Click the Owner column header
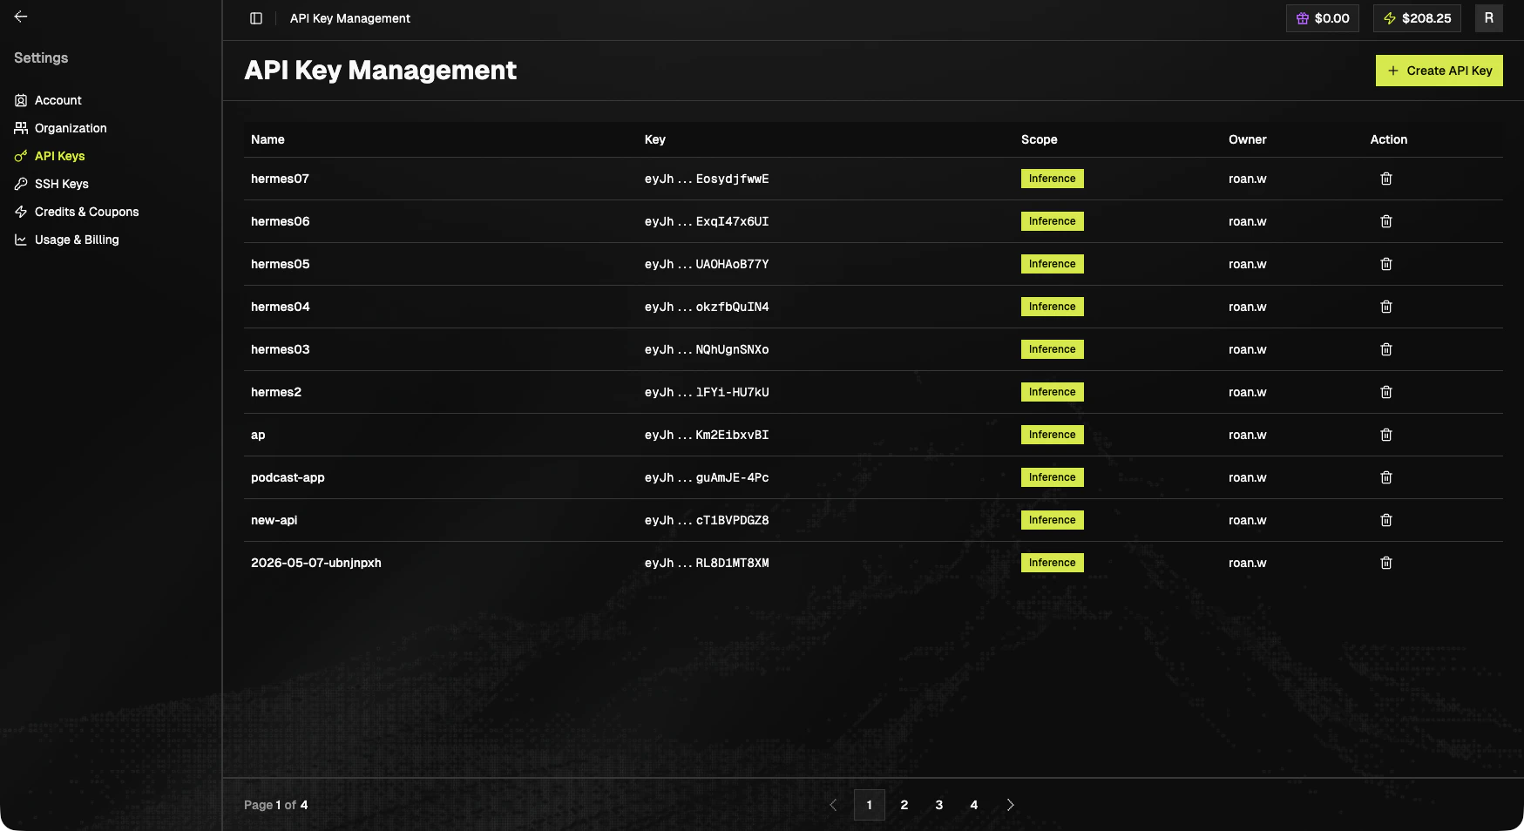The width and height of the screenshot is (1524, 831). point(1248,139)
